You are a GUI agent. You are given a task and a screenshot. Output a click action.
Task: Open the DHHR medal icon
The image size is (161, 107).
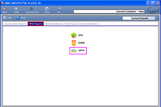tap(74, 43)
